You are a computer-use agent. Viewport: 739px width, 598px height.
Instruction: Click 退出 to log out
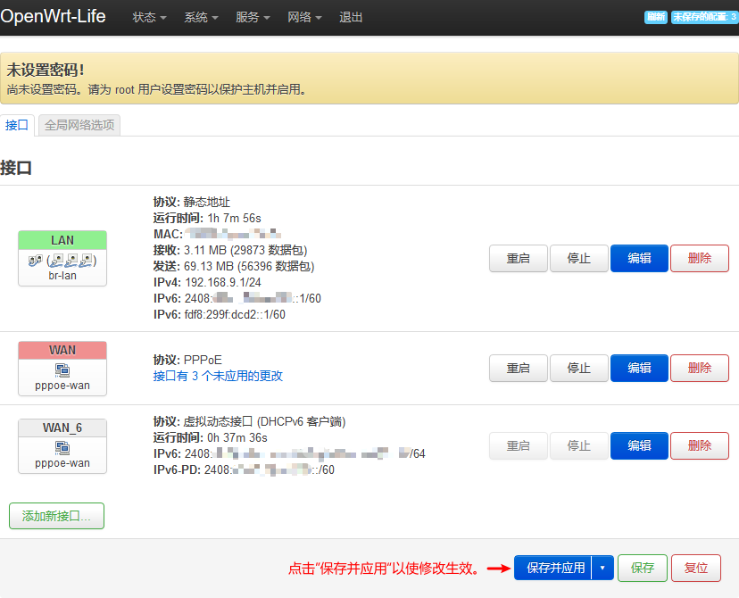point(351,17)
